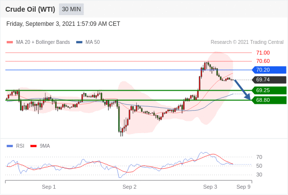Click the Sep 1 date axis label
Image resolution: width=288 pixels, height=195 pixels.
click(49, 187)
